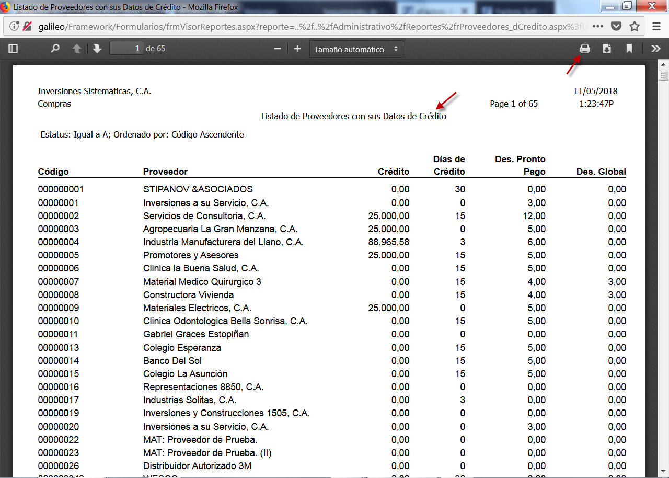Bookmark this page with the star
This screenshot has width=669, height=478.
[x=635, y=26]
